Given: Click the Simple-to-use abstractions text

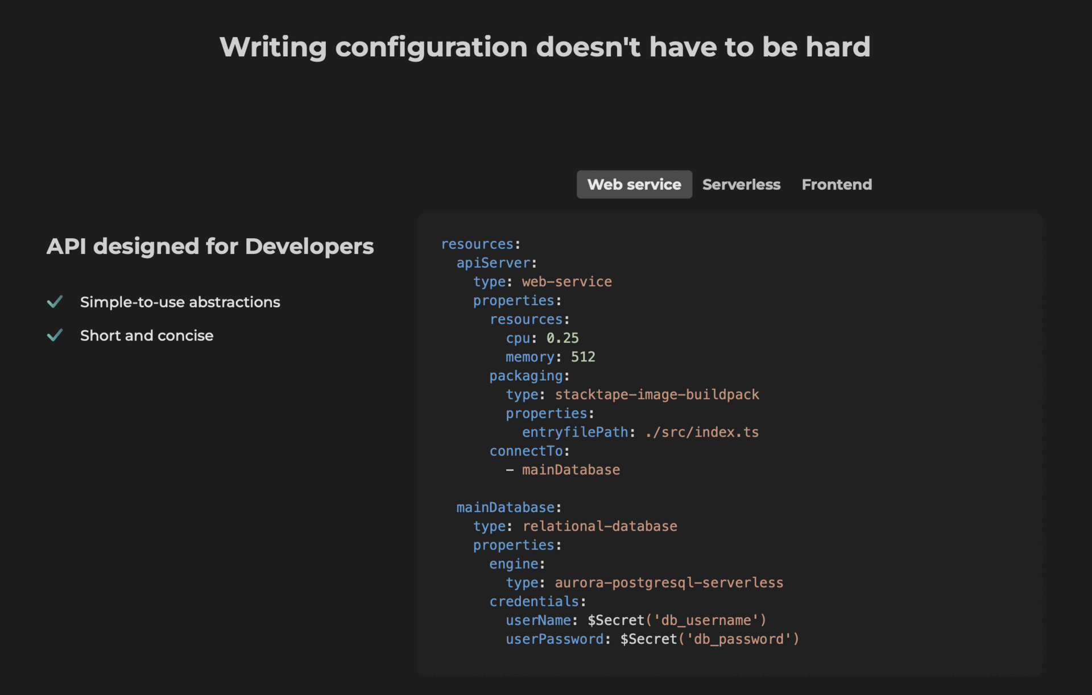Looking at the screenshot, I should coord(180,302).
